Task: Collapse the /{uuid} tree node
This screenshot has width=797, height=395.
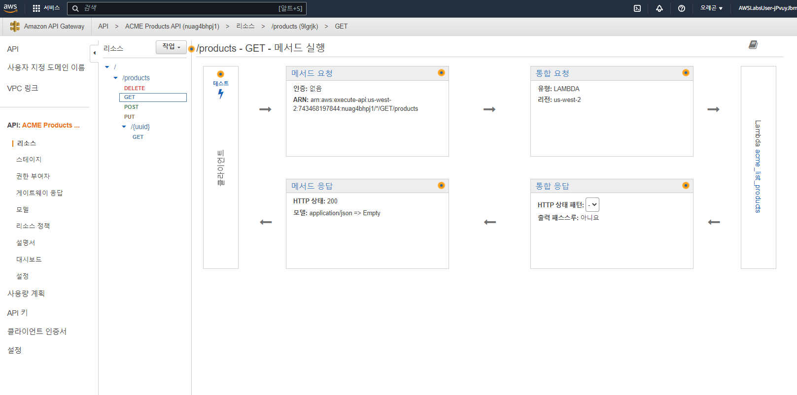Action: pos(124,127)
